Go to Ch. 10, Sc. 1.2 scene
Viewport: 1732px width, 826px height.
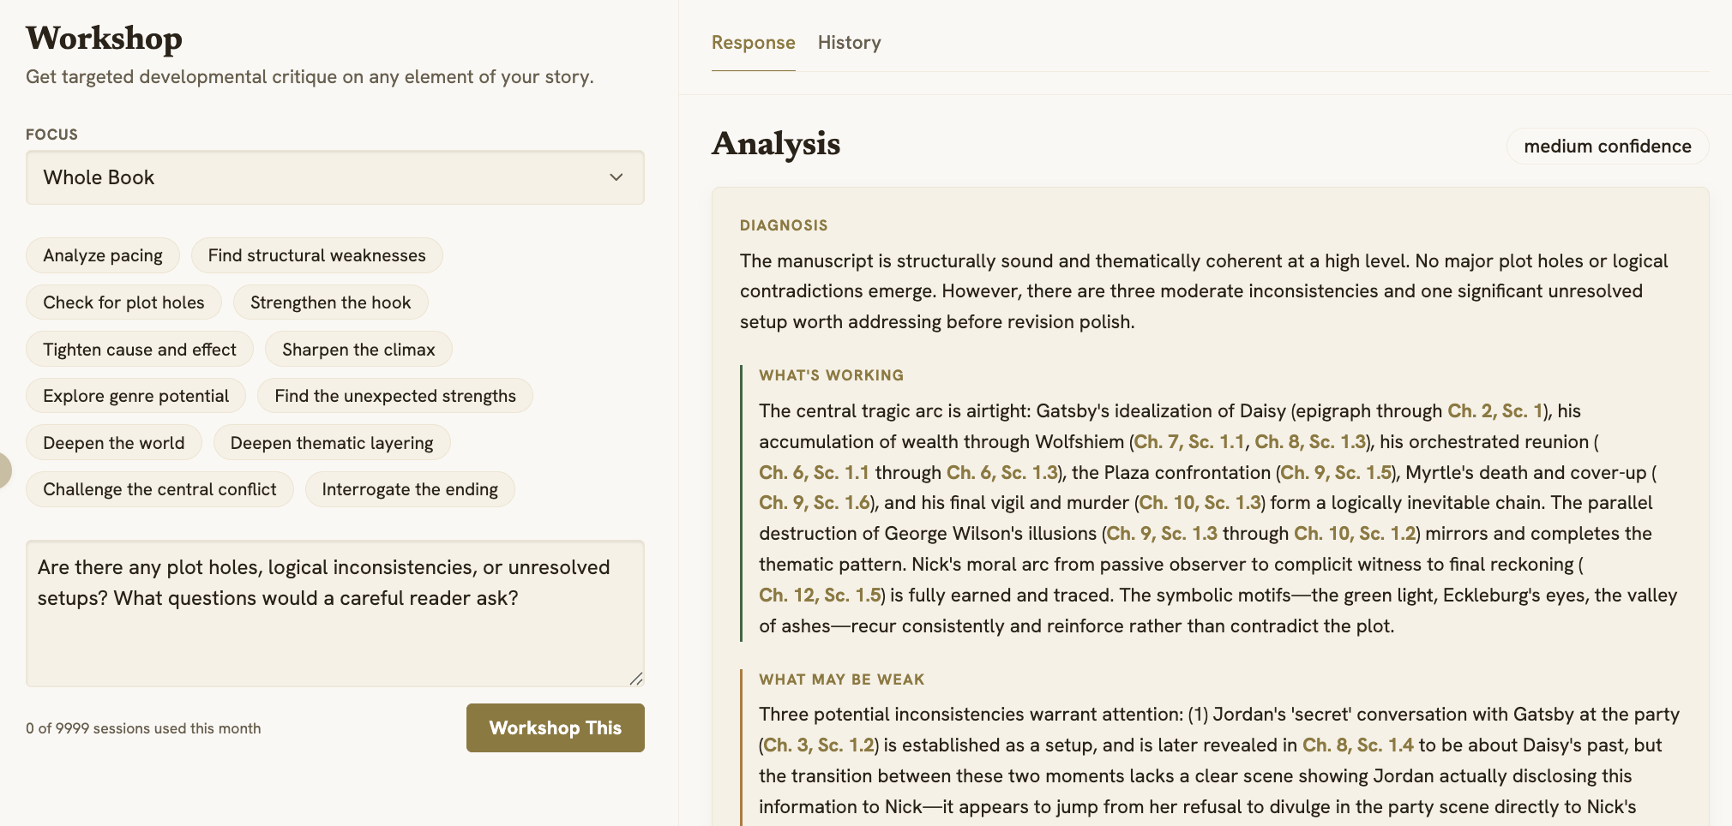pyautogui.click(x=1355, y=534)
